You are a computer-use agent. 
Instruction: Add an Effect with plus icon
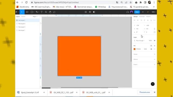[155, 59]
